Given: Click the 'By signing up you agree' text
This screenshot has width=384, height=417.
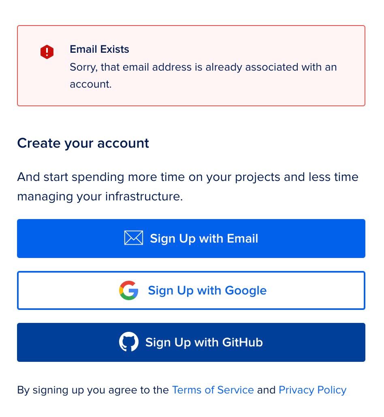Looking at the screenshot, I should click(x=93, y=390).
